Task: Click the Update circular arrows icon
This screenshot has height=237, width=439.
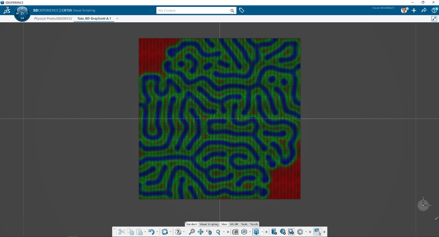Action: point(165,232)
